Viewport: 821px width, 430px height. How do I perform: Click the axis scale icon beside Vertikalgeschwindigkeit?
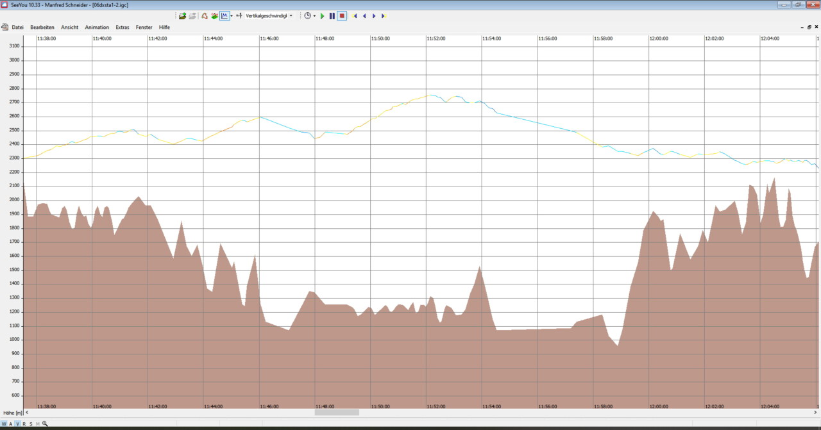[x=239, y=15]
